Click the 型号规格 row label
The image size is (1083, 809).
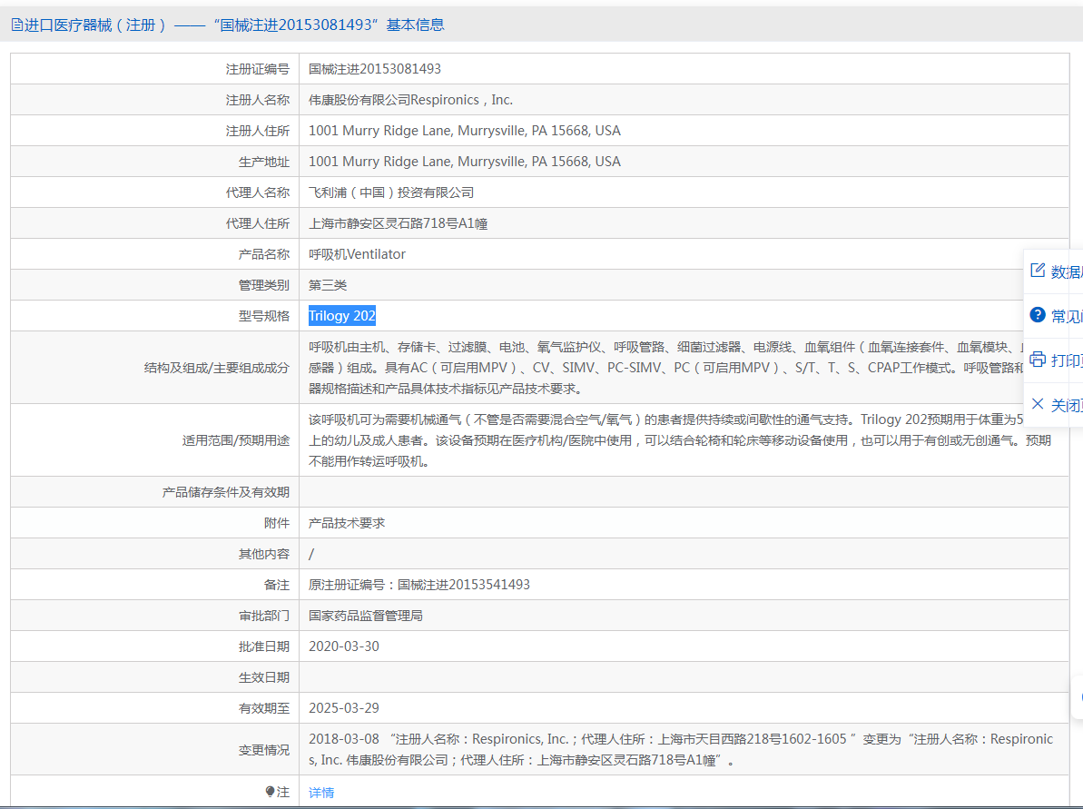264,316
